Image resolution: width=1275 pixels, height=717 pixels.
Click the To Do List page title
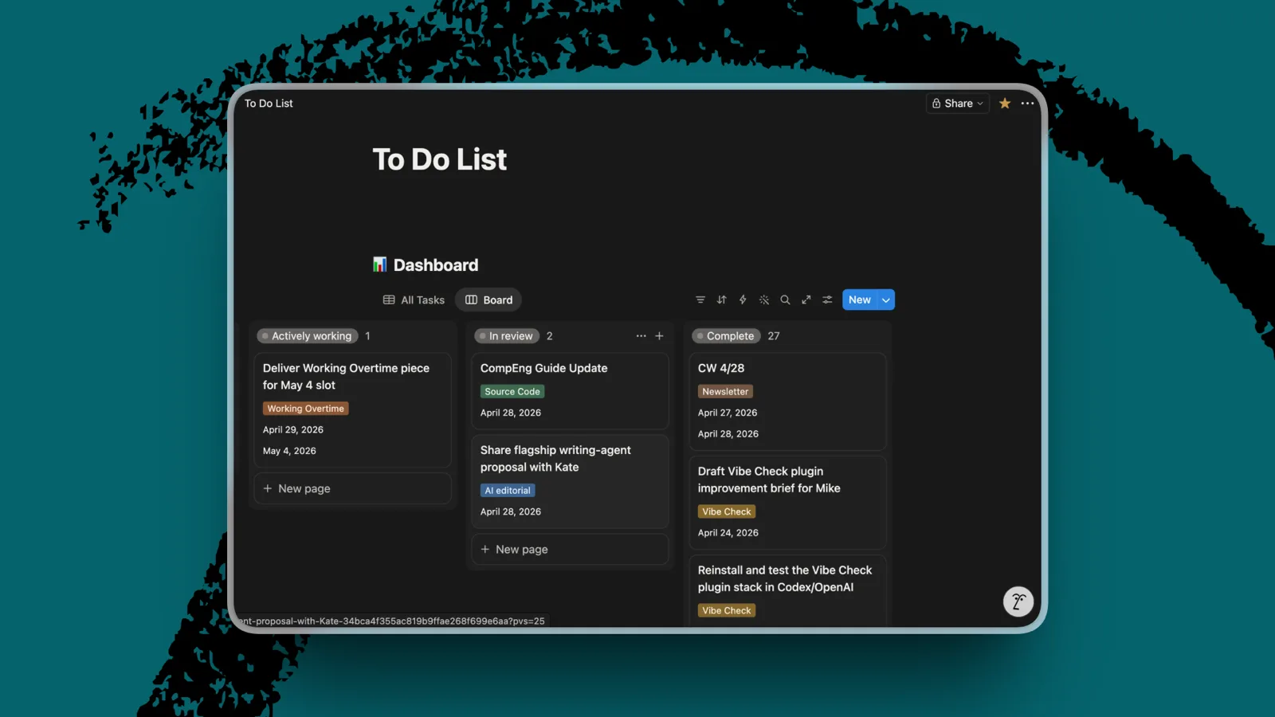coord(440,159)
